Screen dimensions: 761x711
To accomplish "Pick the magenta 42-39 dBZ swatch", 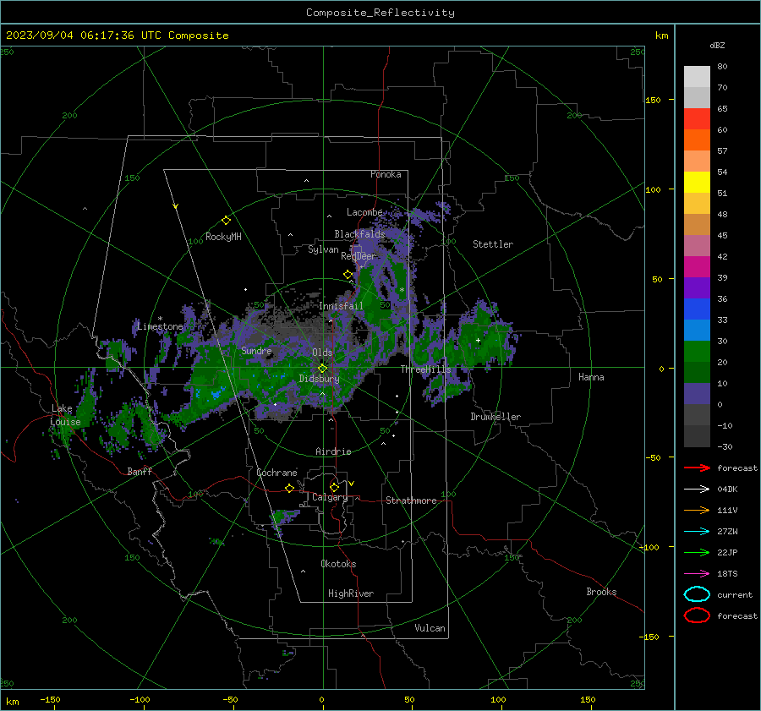I will click(697, 266).
